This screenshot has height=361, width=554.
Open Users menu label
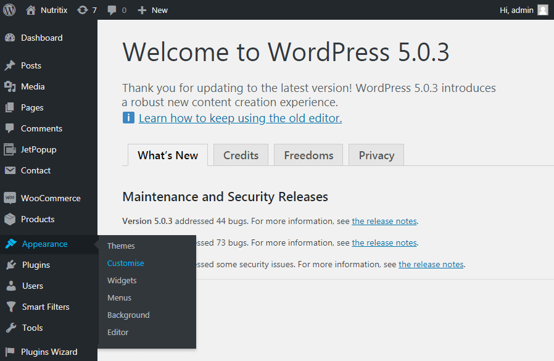point(33,286)
